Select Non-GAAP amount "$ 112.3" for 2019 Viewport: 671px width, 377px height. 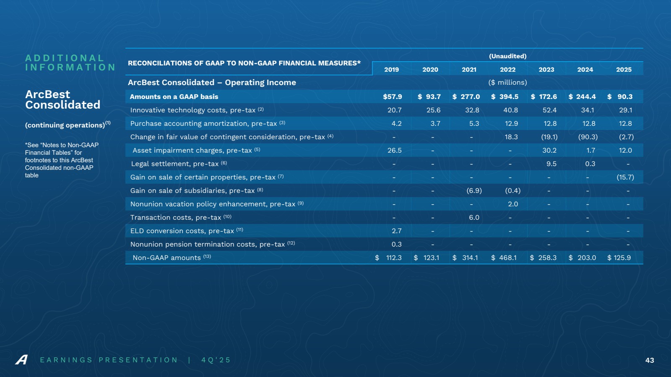click(x=388, y=258)
